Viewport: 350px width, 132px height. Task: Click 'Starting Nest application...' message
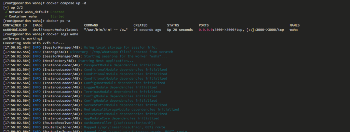point(106,61)
